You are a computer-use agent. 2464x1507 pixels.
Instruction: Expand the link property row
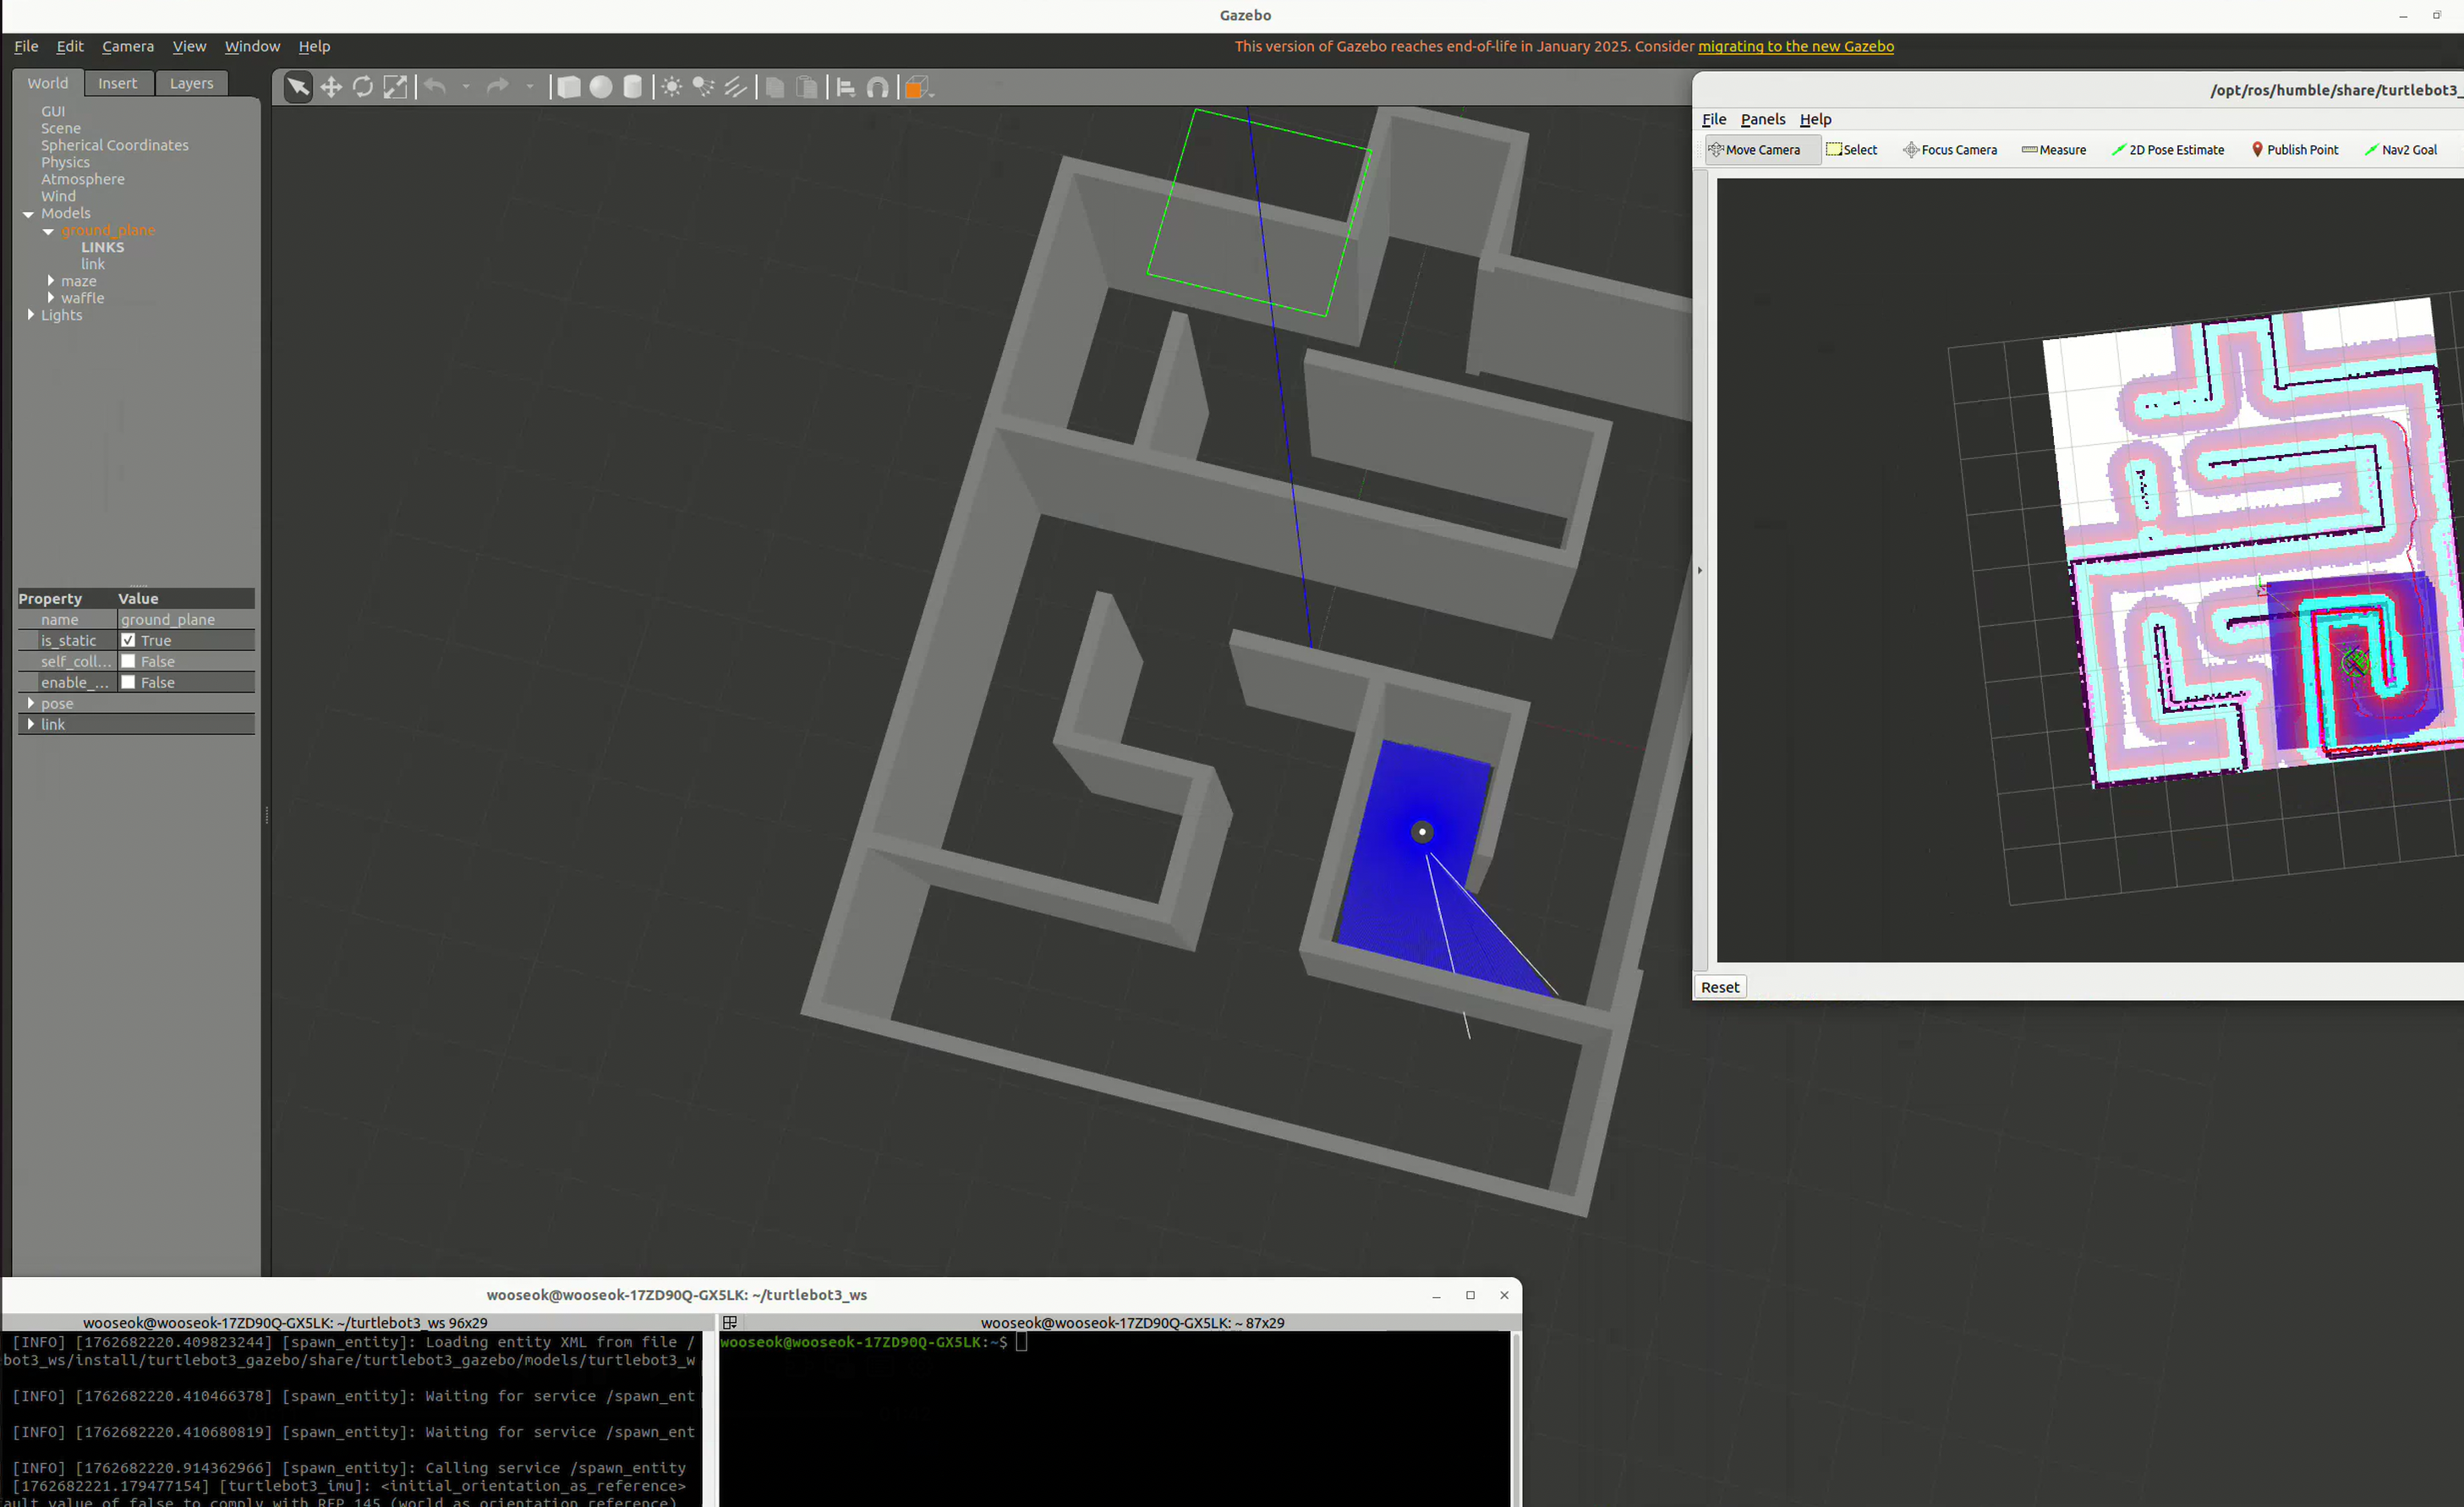[x=31, y=724]
